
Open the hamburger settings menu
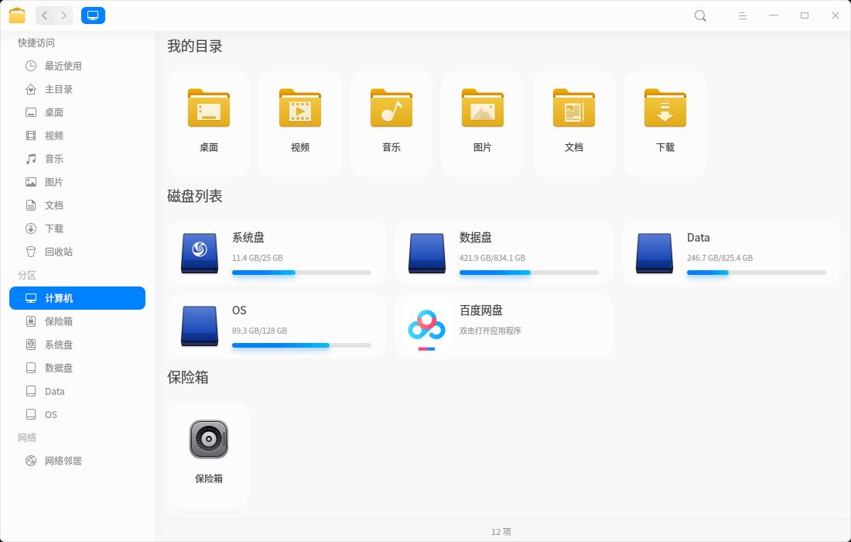743,15
